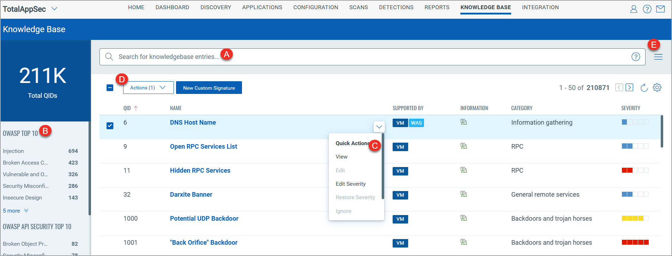Click information icon for DNS Host Name
The image size is (672, 256).
[x=464, y=122]
